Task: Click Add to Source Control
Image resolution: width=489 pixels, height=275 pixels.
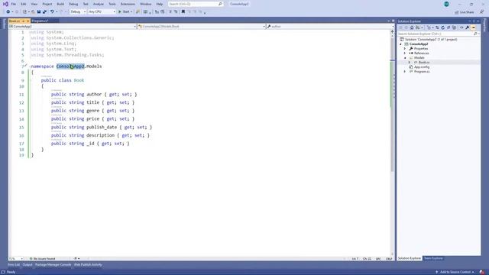Action: point(455,272)
